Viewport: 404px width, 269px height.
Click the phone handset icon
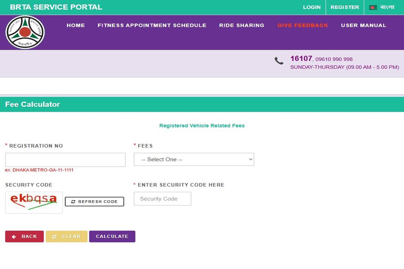coord(279,61)
